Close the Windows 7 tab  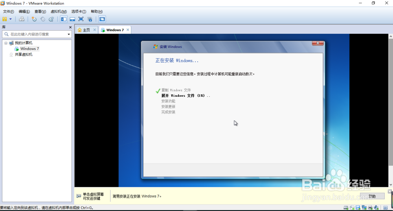[128, 30]
